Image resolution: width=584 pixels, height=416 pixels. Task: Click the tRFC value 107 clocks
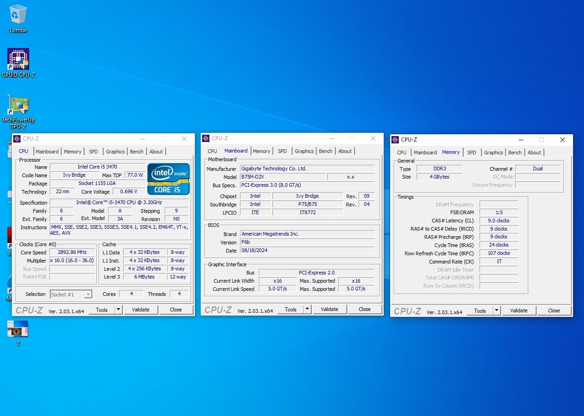click(x=499, y=253)
